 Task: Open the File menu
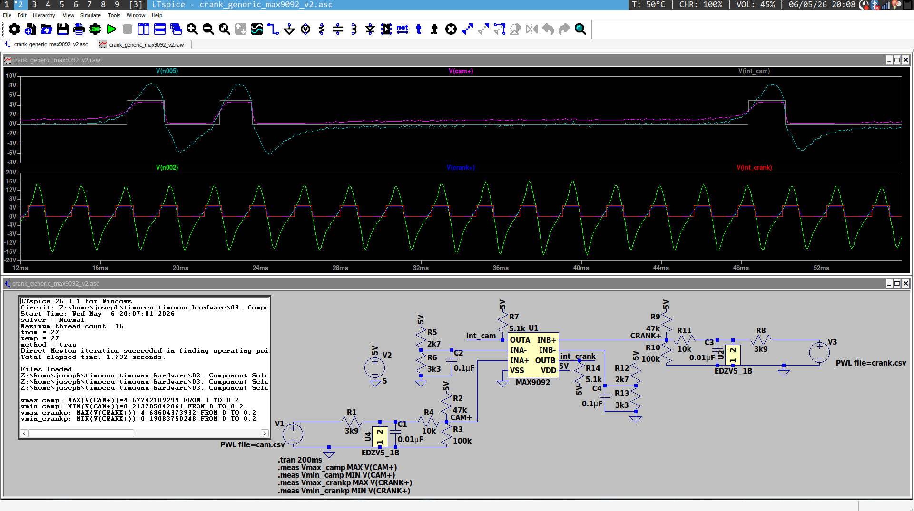7,15
